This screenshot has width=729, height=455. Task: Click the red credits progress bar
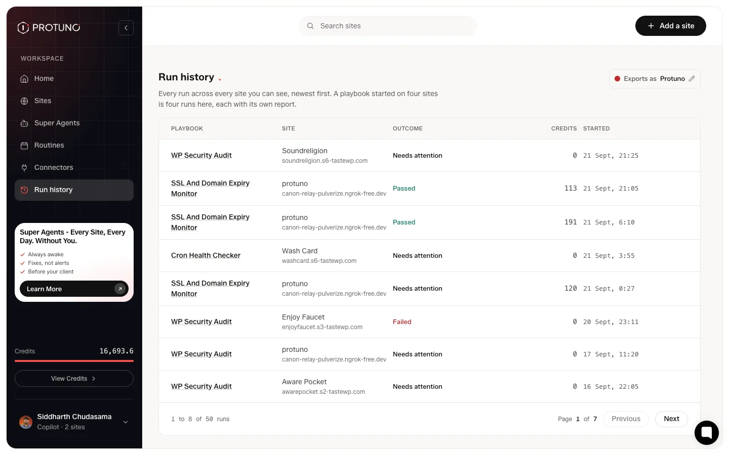coord(74,361)
